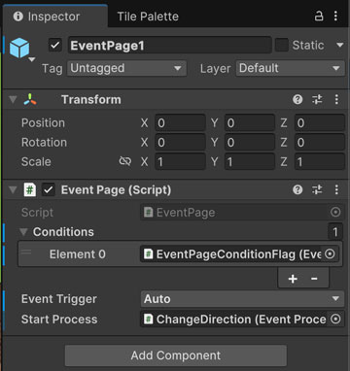Screen dimensions: 350x371
Task: Click the Position X field
Action: click(x=180, y=123)
